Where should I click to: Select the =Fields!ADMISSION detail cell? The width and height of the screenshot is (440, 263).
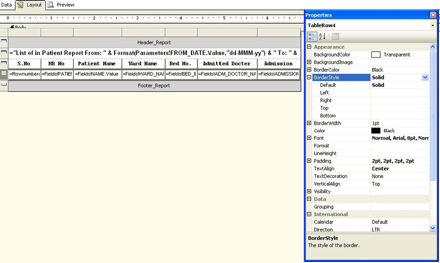coord(279,74)
